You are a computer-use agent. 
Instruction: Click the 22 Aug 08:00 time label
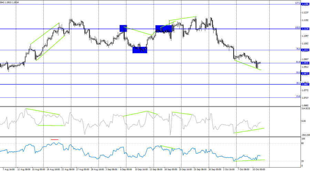(x=68, y=170)
